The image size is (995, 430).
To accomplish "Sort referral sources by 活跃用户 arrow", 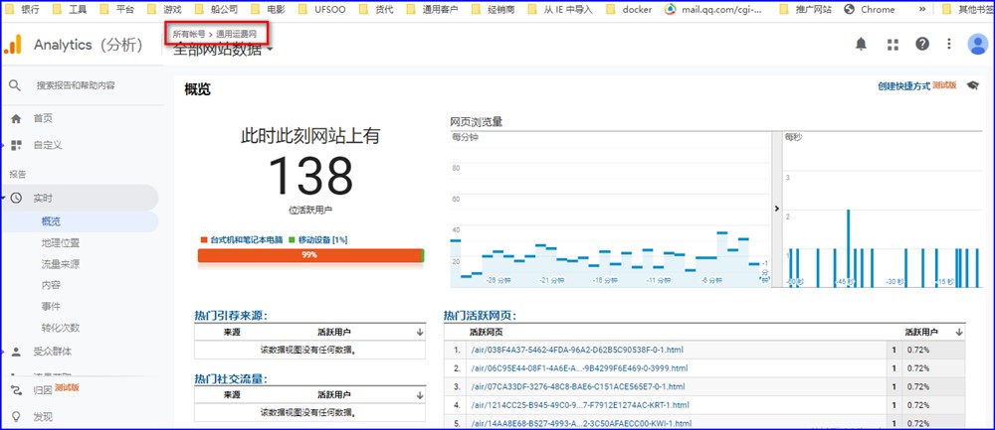I will click(x=420, y=332).
